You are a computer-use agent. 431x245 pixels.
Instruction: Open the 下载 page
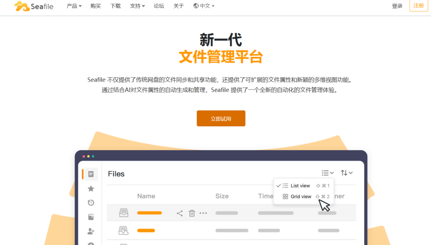[115, 6]
